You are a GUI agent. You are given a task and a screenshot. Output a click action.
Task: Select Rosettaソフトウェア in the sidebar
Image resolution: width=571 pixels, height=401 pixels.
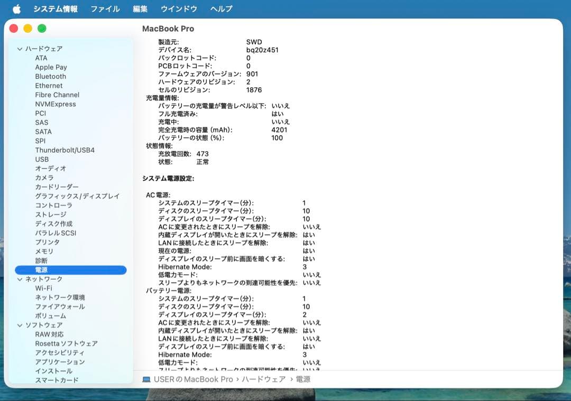click(66, 343)
